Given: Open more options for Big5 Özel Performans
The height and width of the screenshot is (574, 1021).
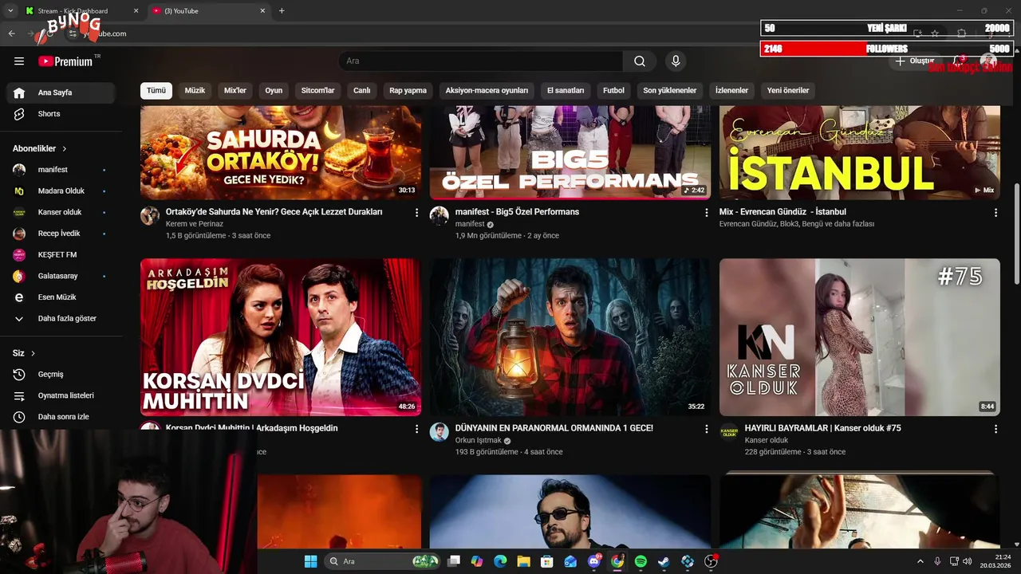Looking at the screenshot, I should click(706, 213).
